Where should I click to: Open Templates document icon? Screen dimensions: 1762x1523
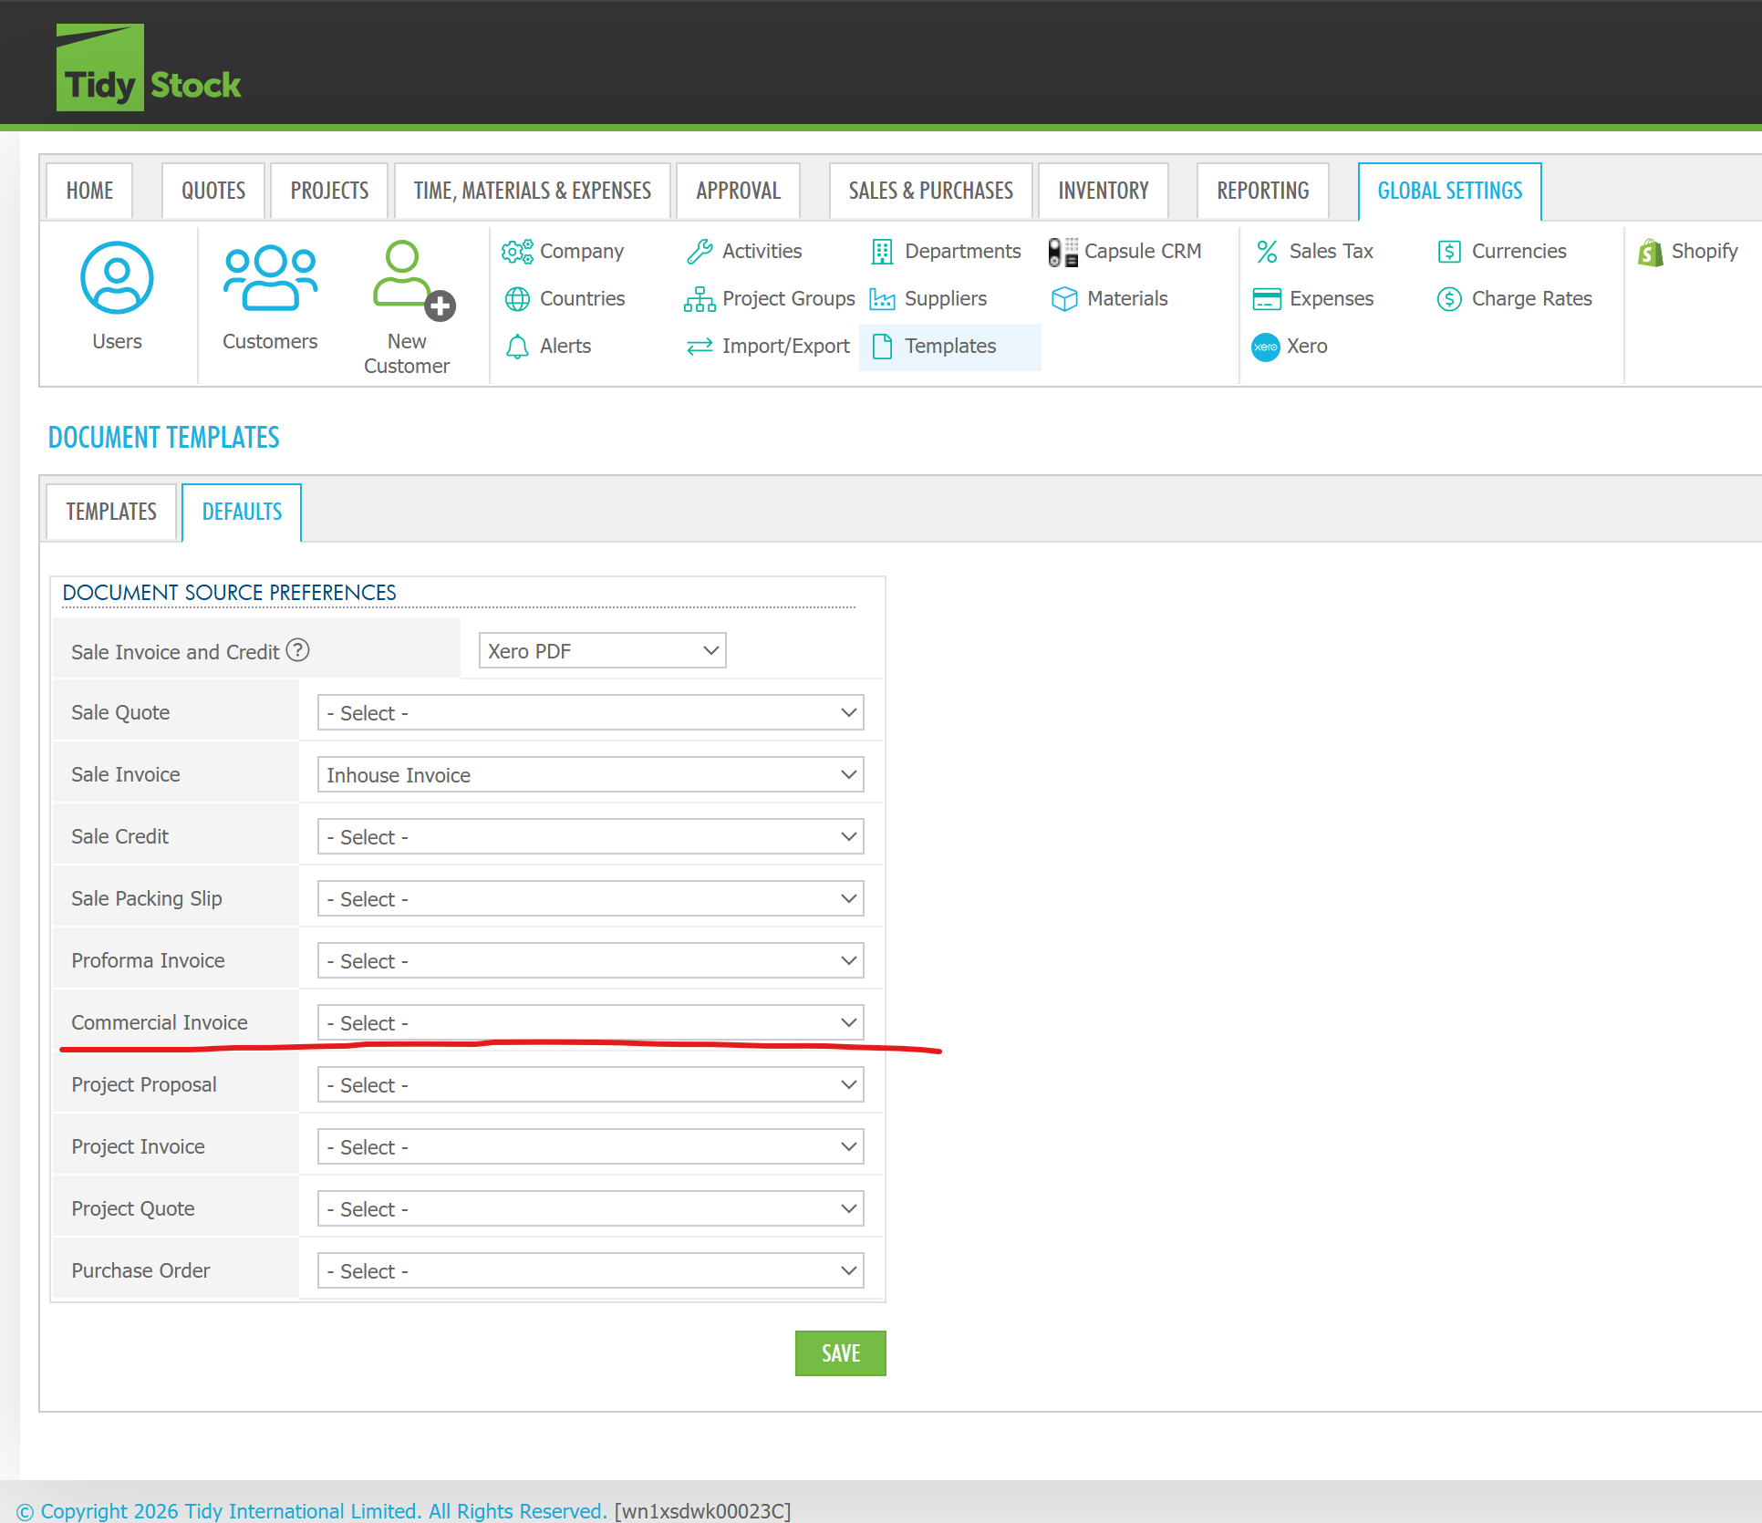pyautogui.click(x=882, y=347)
